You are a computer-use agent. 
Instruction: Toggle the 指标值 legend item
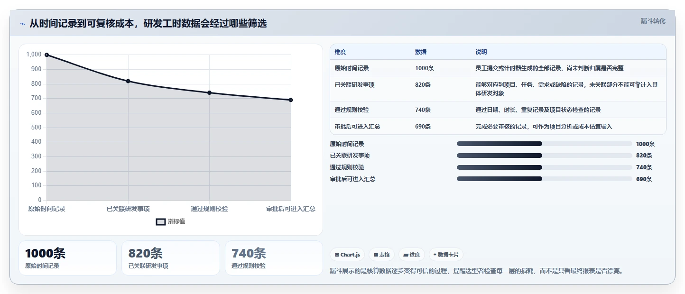[171, 221]
